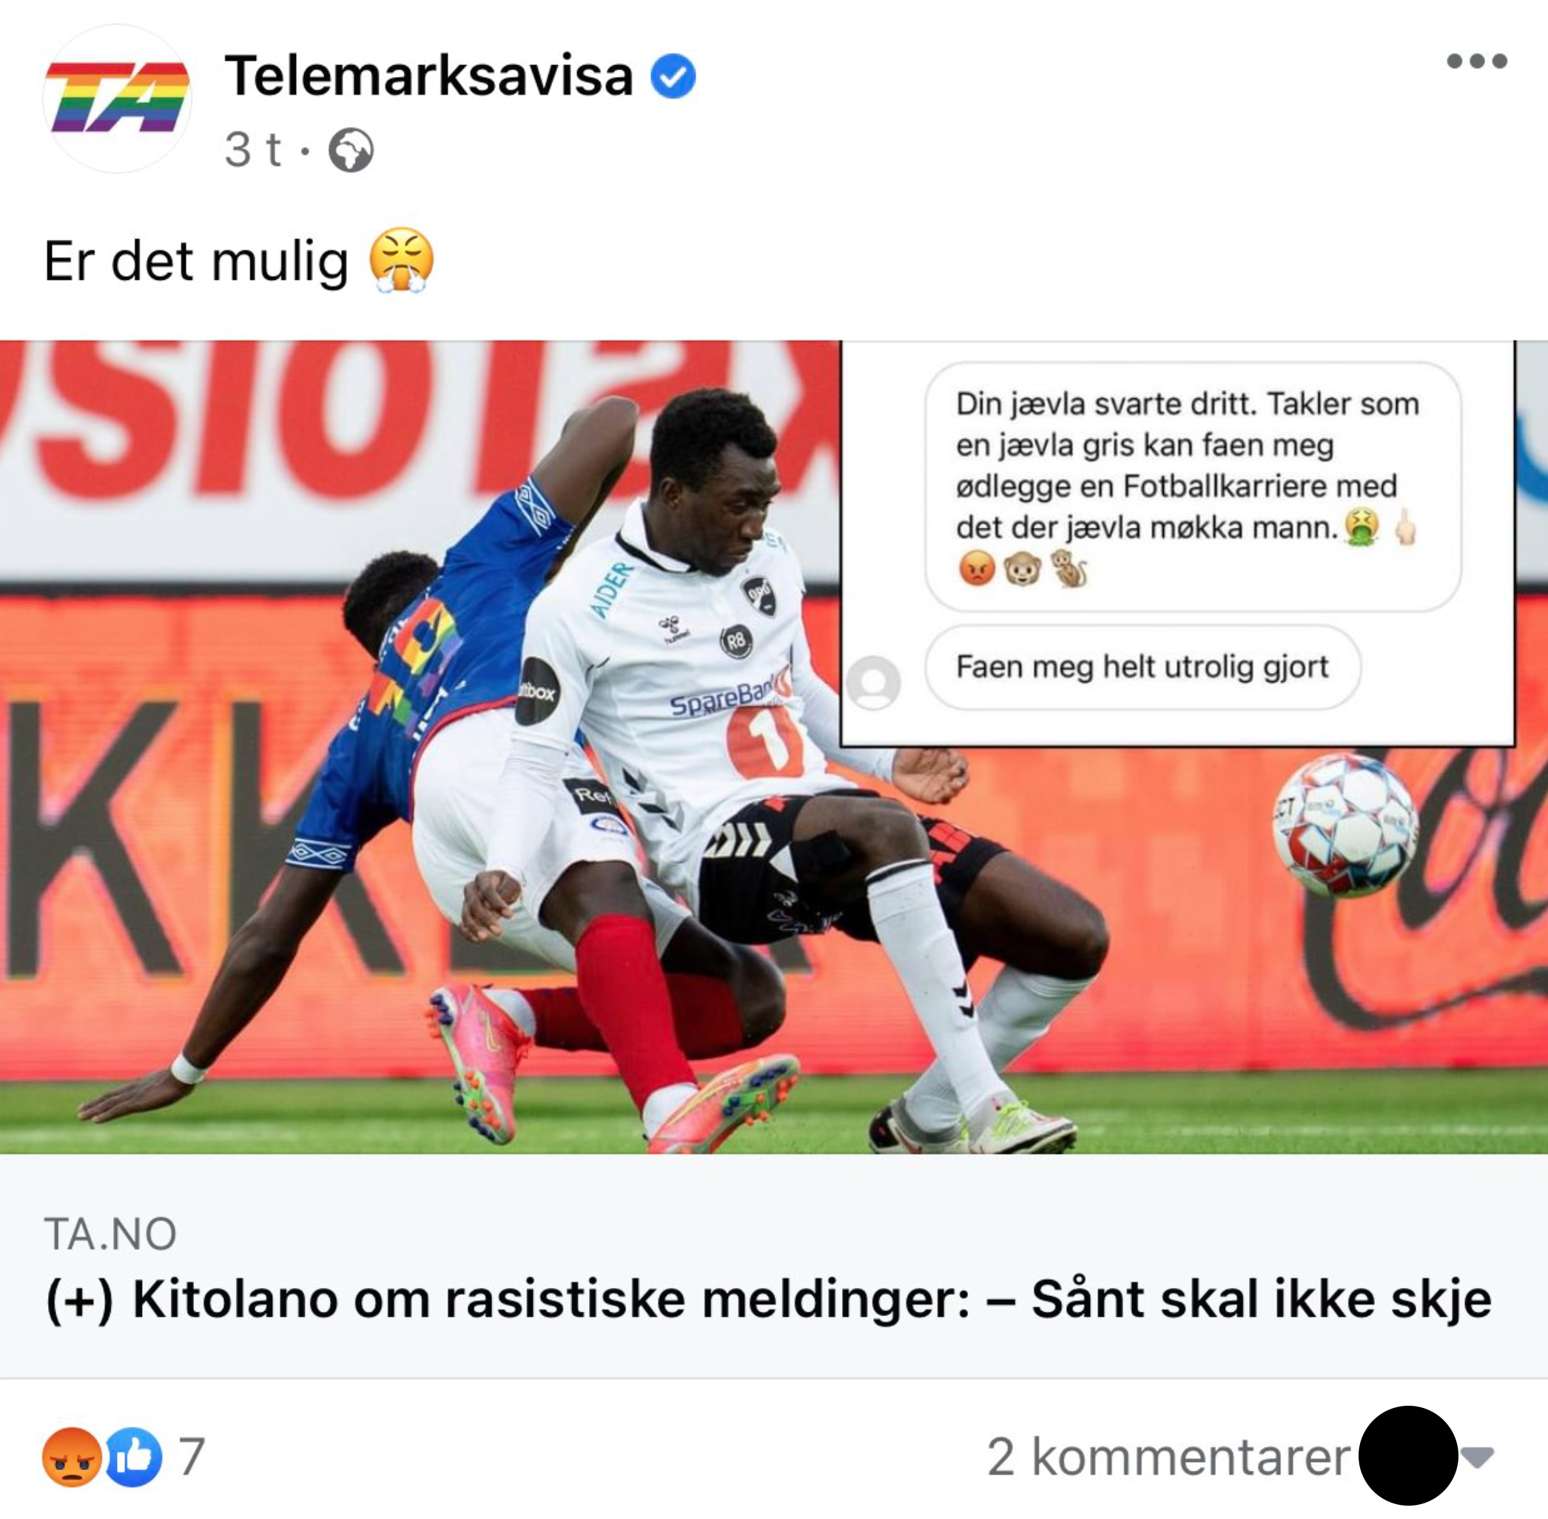The height and width of the screenshot is (1519, 1548).
Task: Click the 3 t post timestamp
Action: (253, 150)
